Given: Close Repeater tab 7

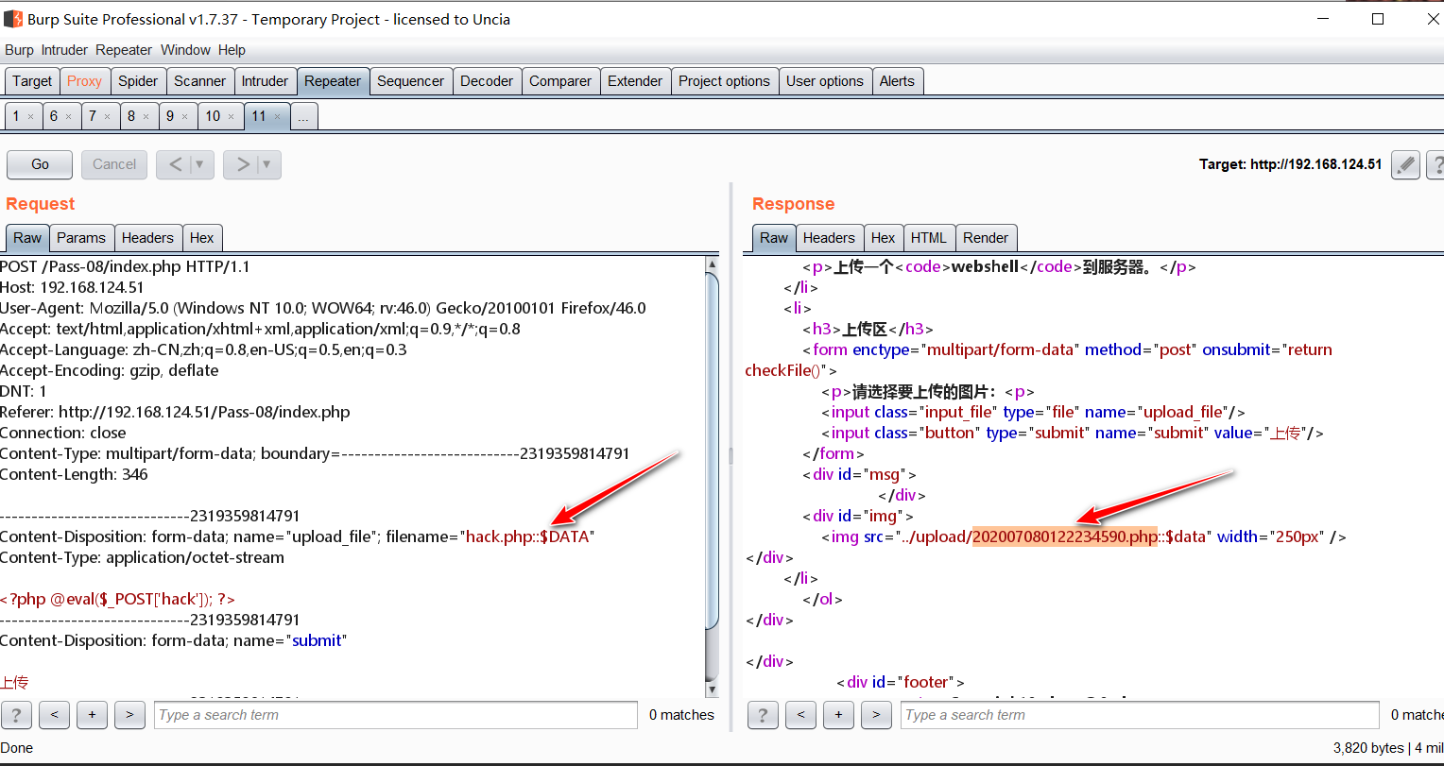Looking at the screenshot, I should pyautogui.click(x=107, y=117).
